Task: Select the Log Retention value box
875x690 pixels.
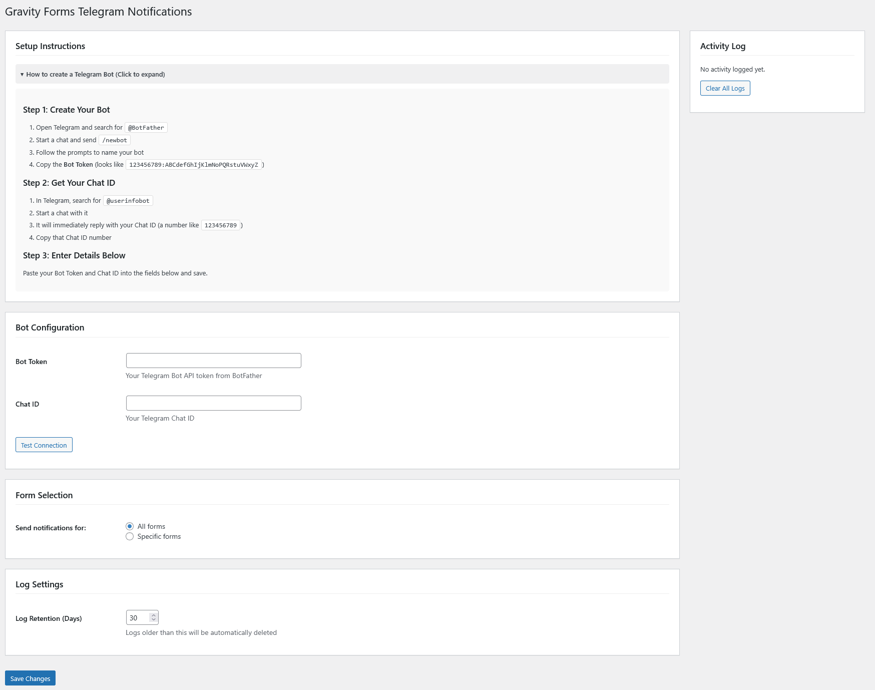Action: click(x=138, y=617)
